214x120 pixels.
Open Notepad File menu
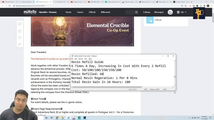(72, 59)
